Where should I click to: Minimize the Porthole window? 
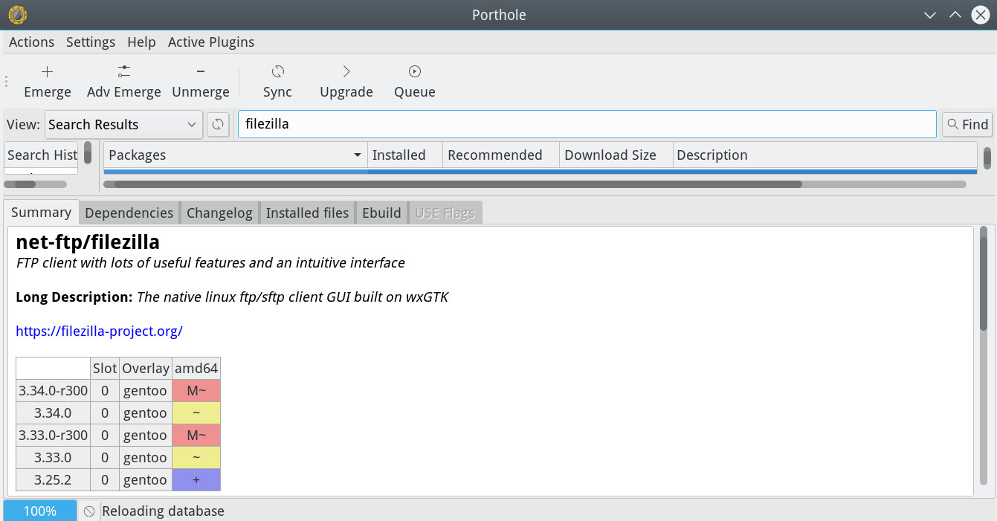coord(929,15)
